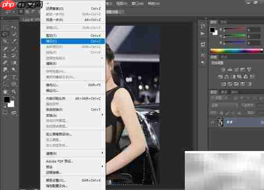This screenshot has height=190, width=264.
Task: Add Curves adjustment icon
Action: click(236, 69)
